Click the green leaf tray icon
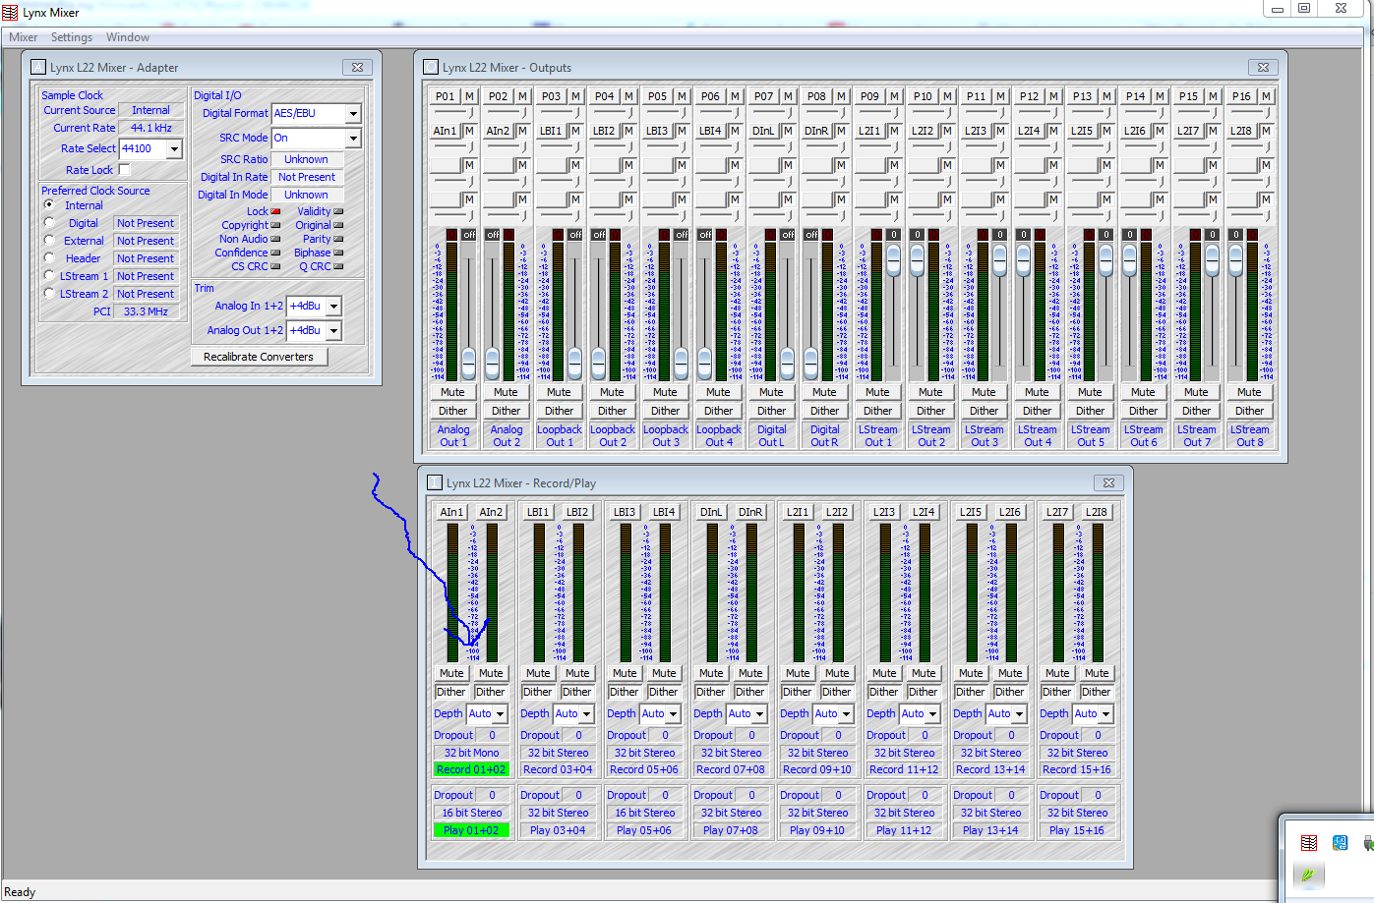1374x903 pixels. coord(1308,874)
